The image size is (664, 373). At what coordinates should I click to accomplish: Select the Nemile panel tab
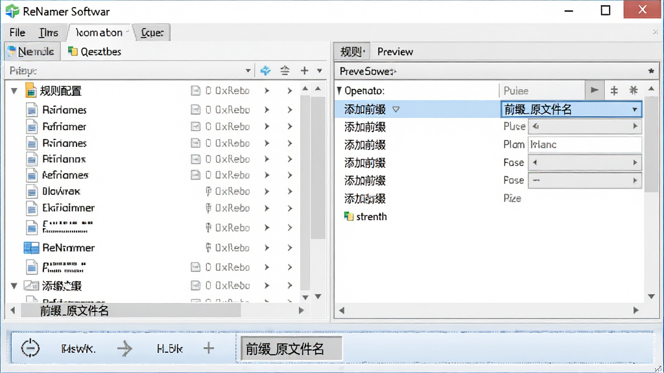[32, 52]
